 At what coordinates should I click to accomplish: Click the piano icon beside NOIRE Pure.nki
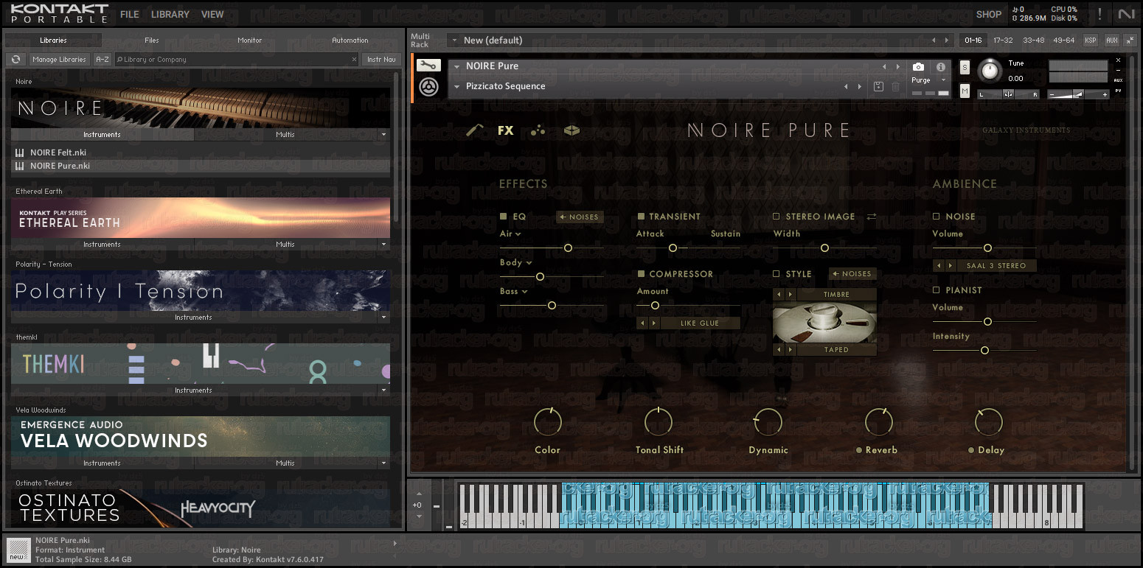(x=20, y=166)
